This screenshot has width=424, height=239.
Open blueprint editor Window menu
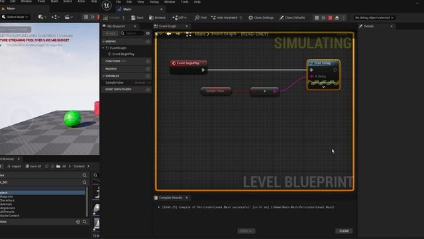(x=170, y=2)
